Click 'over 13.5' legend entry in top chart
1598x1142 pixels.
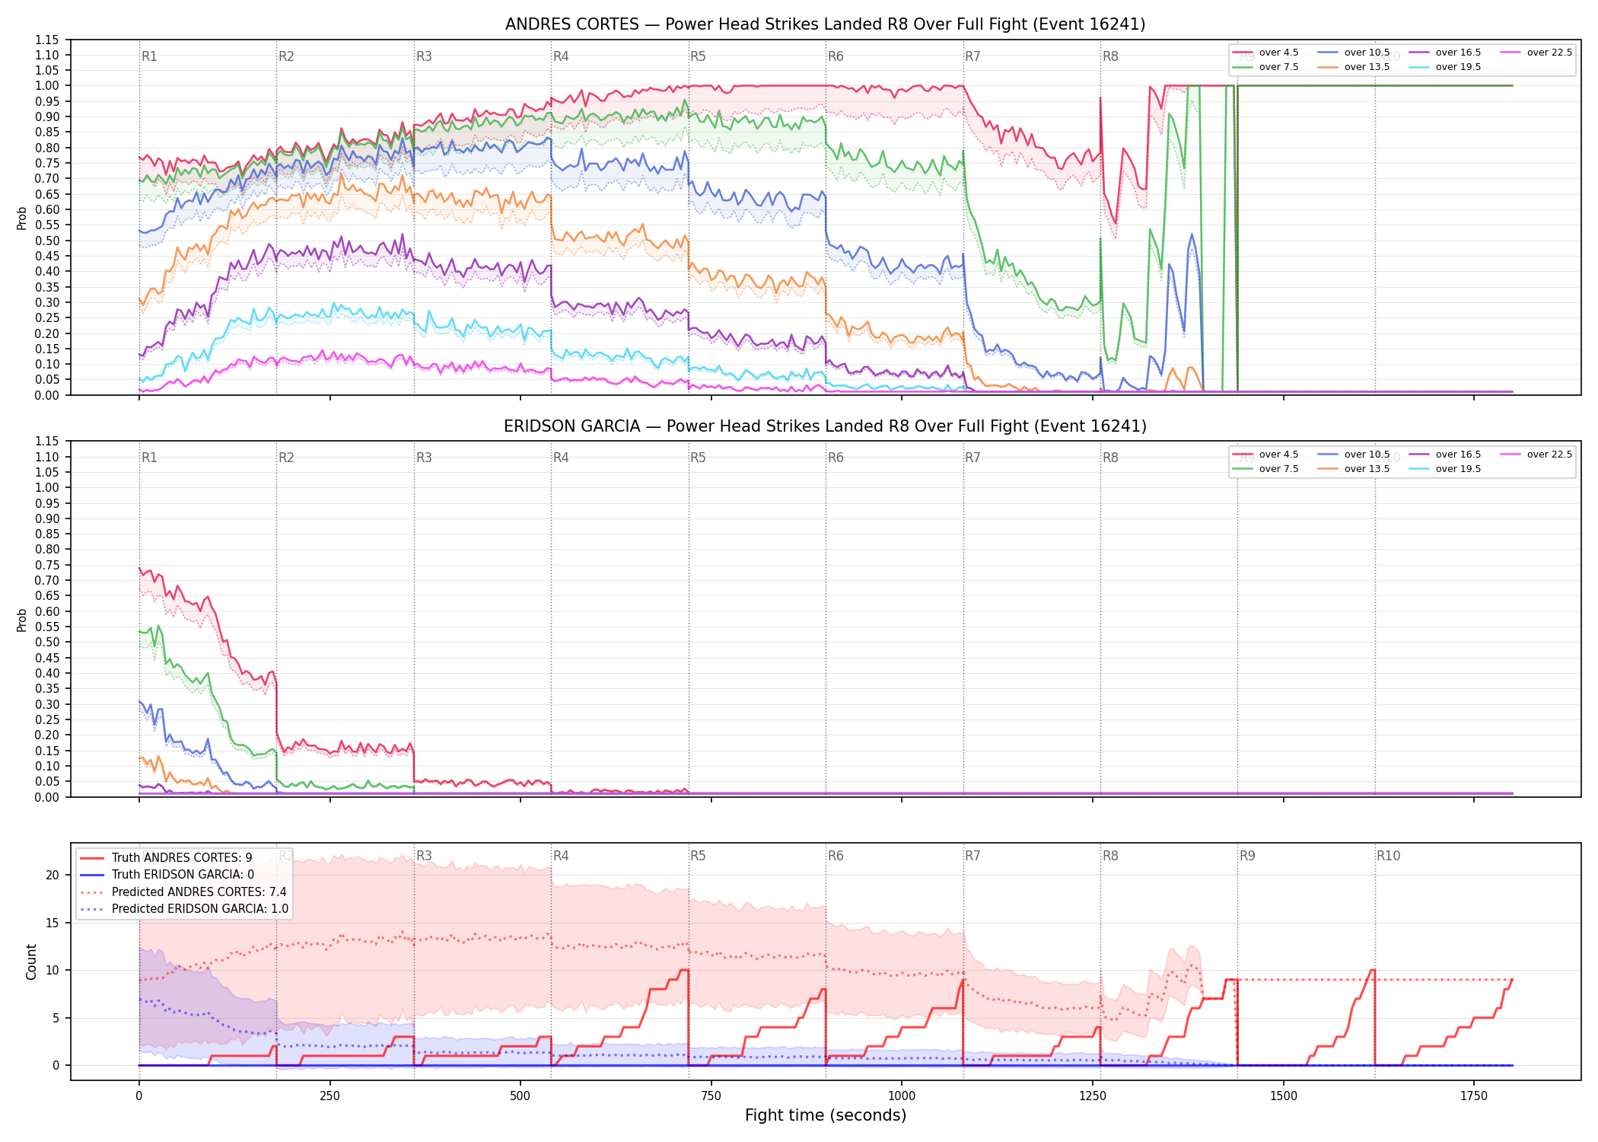(x=1354, y=67)
